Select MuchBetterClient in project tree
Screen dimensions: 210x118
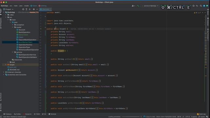tap(24, 42)
